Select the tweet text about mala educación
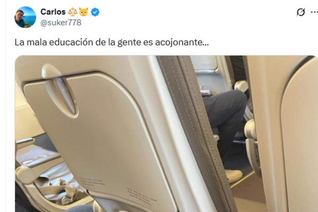The height and width of the screenshot is (212, 318). tap(112, 42)
